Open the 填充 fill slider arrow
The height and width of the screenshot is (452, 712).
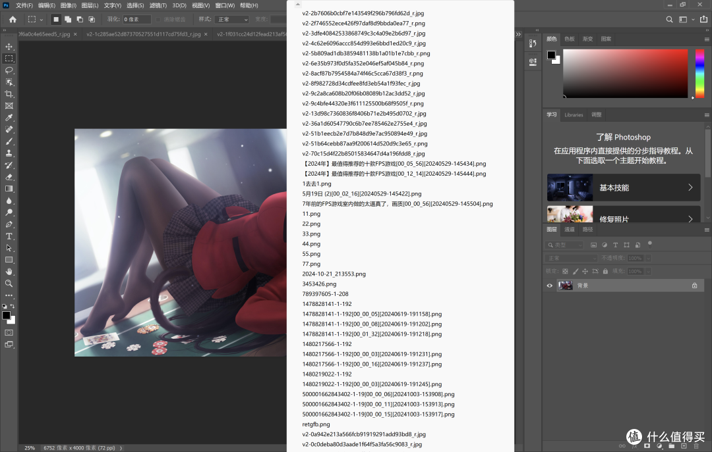click(x=648, y=271)
